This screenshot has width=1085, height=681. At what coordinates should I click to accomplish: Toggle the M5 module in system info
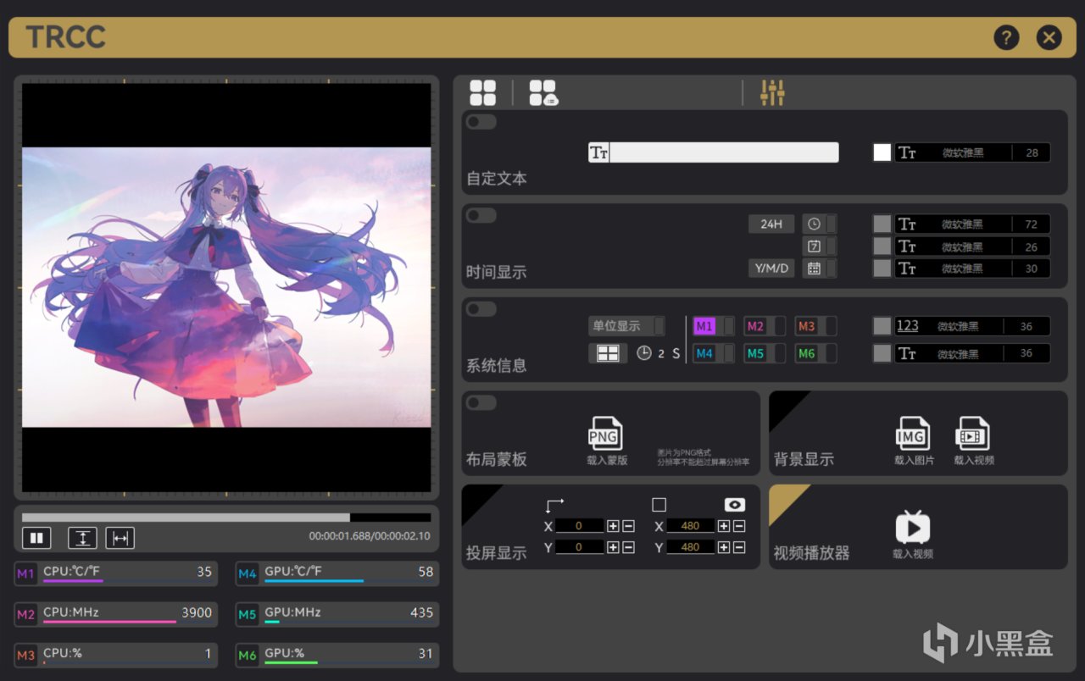coord(765,353)
